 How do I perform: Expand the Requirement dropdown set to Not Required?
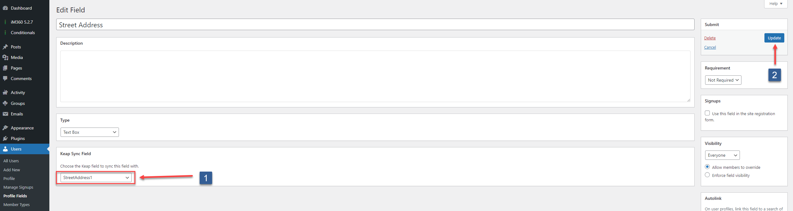tap(723, 80)
